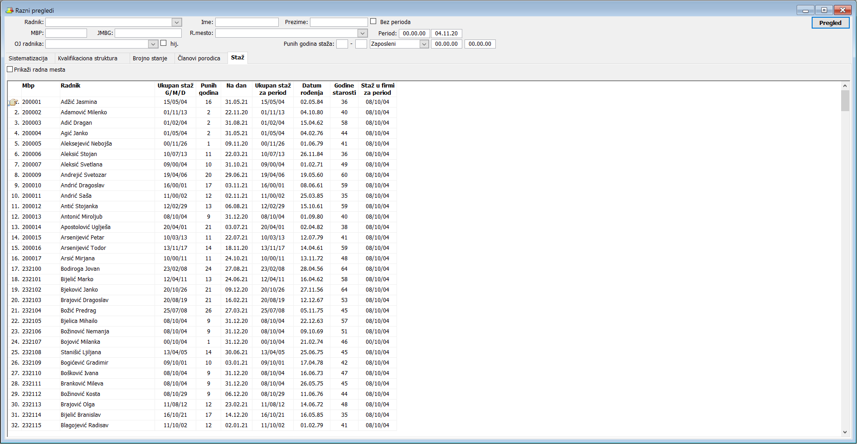Image resolution: width=857 pixels, height=444 pixels.
Task: Open the Zaposleni status dropdown
Action: (x=424, y=44)
